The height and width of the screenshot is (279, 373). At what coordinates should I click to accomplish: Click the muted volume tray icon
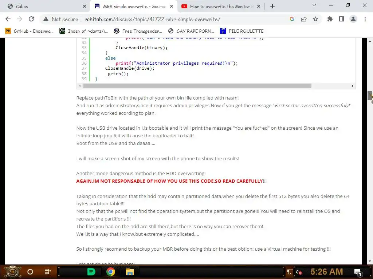click(x=299, y=272)
